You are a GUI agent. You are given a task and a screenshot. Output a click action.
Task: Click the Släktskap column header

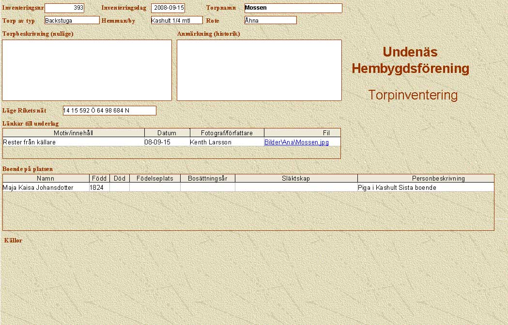pyautogui.click(x=296, y=178)
